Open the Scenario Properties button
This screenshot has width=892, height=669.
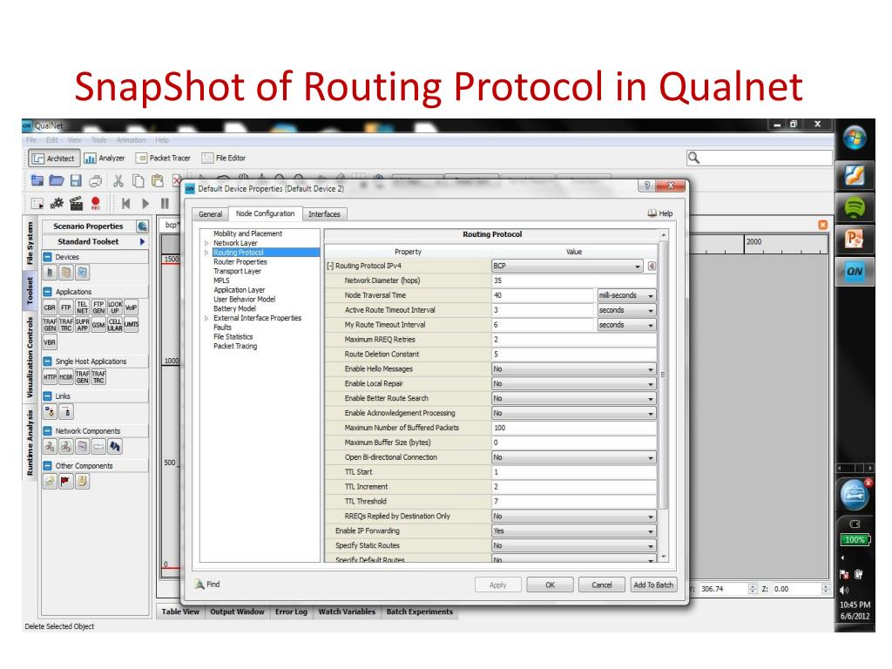pos(88,226)
